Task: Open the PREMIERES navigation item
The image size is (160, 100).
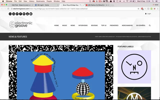Action: click(114, 25)
